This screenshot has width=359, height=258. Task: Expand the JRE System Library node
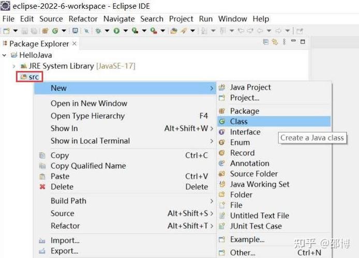[x=14, y=66]
